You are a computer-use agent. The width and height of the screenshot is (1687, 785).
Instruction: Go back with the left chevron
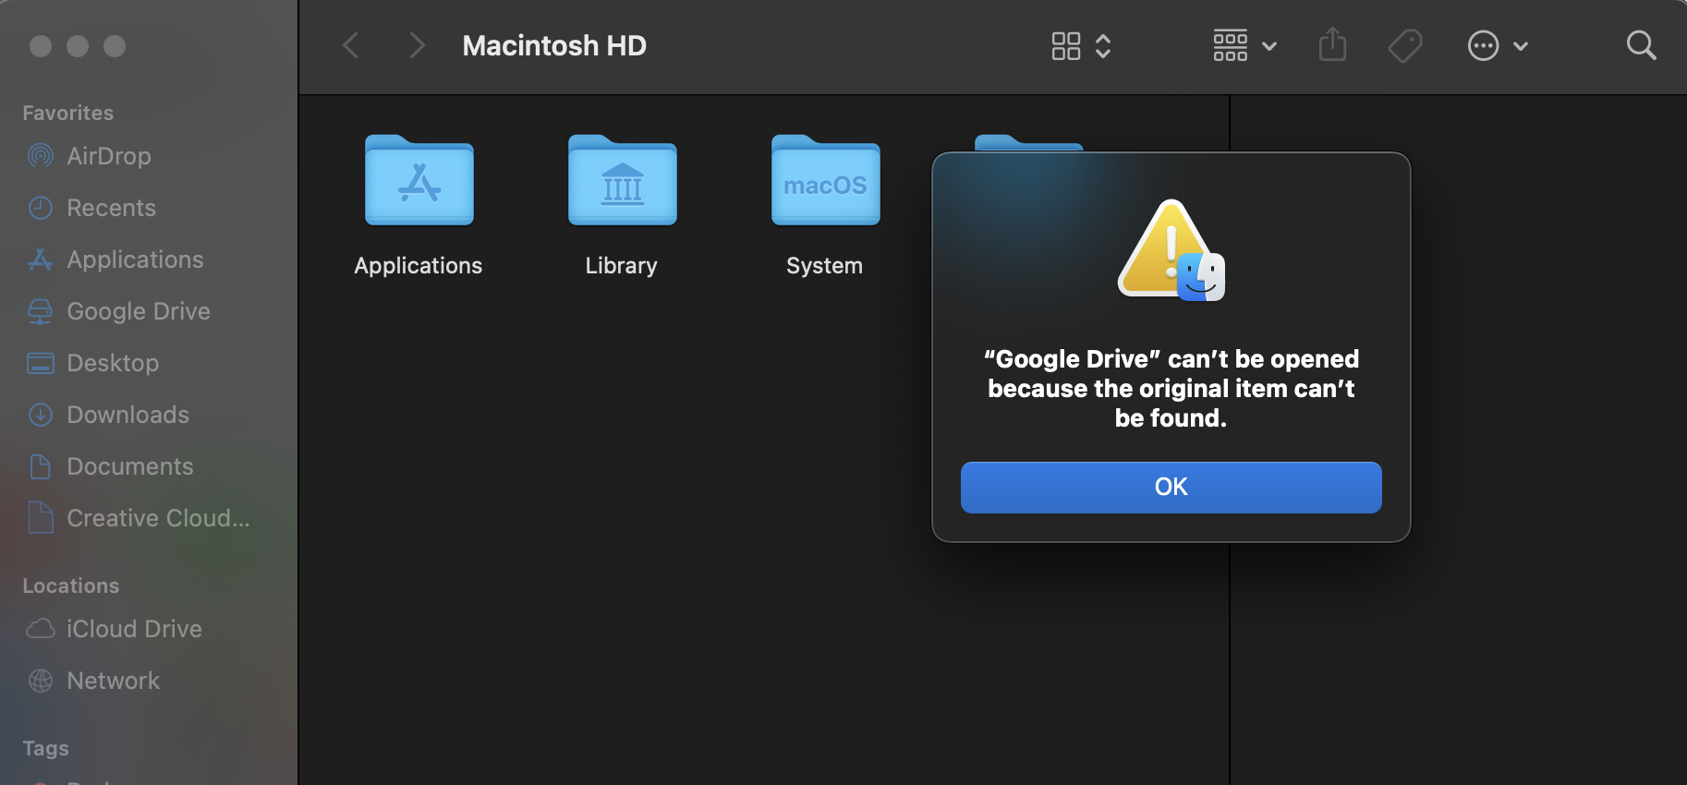point(351,45)
